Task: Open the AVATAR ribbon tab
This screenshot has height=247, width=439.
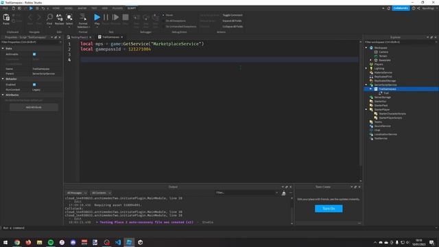Action: click(x=82, y=8)
